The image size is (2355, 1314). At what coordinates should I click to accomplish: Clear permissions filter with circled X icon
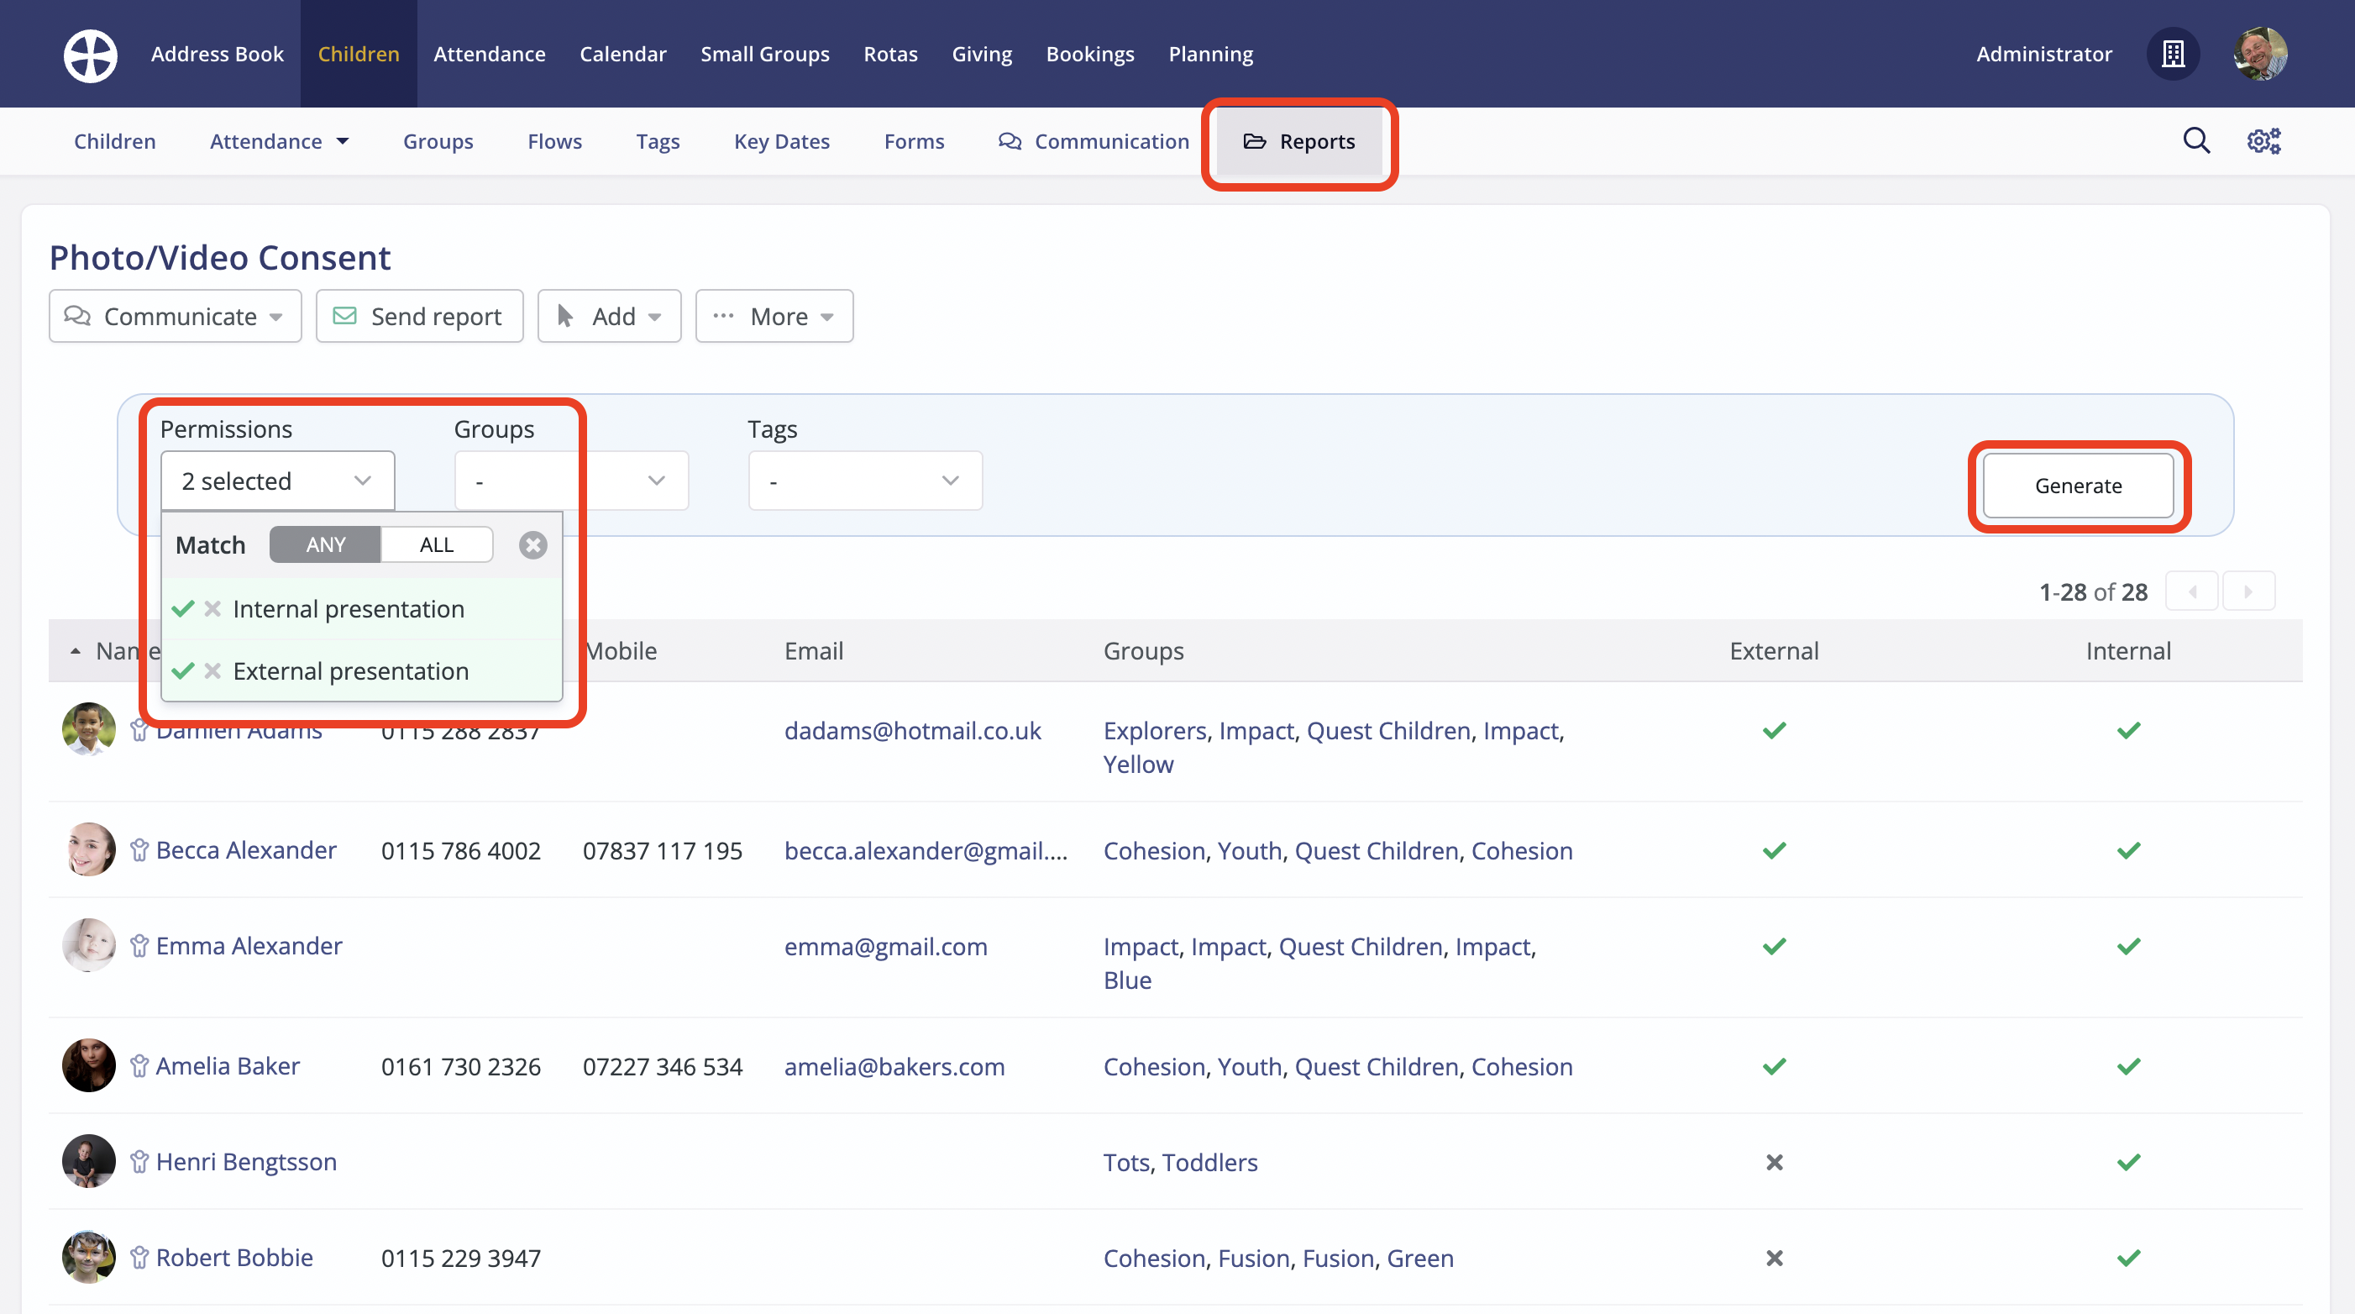(533, 545)
